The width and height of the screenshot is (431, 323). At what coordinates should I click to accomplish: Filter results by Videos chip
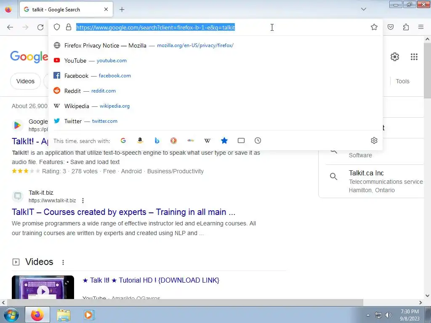[25, 81]
